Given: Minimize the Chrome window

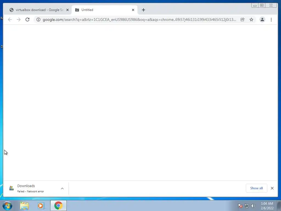Looking at the screenshot, I should (x=255, y=5).
